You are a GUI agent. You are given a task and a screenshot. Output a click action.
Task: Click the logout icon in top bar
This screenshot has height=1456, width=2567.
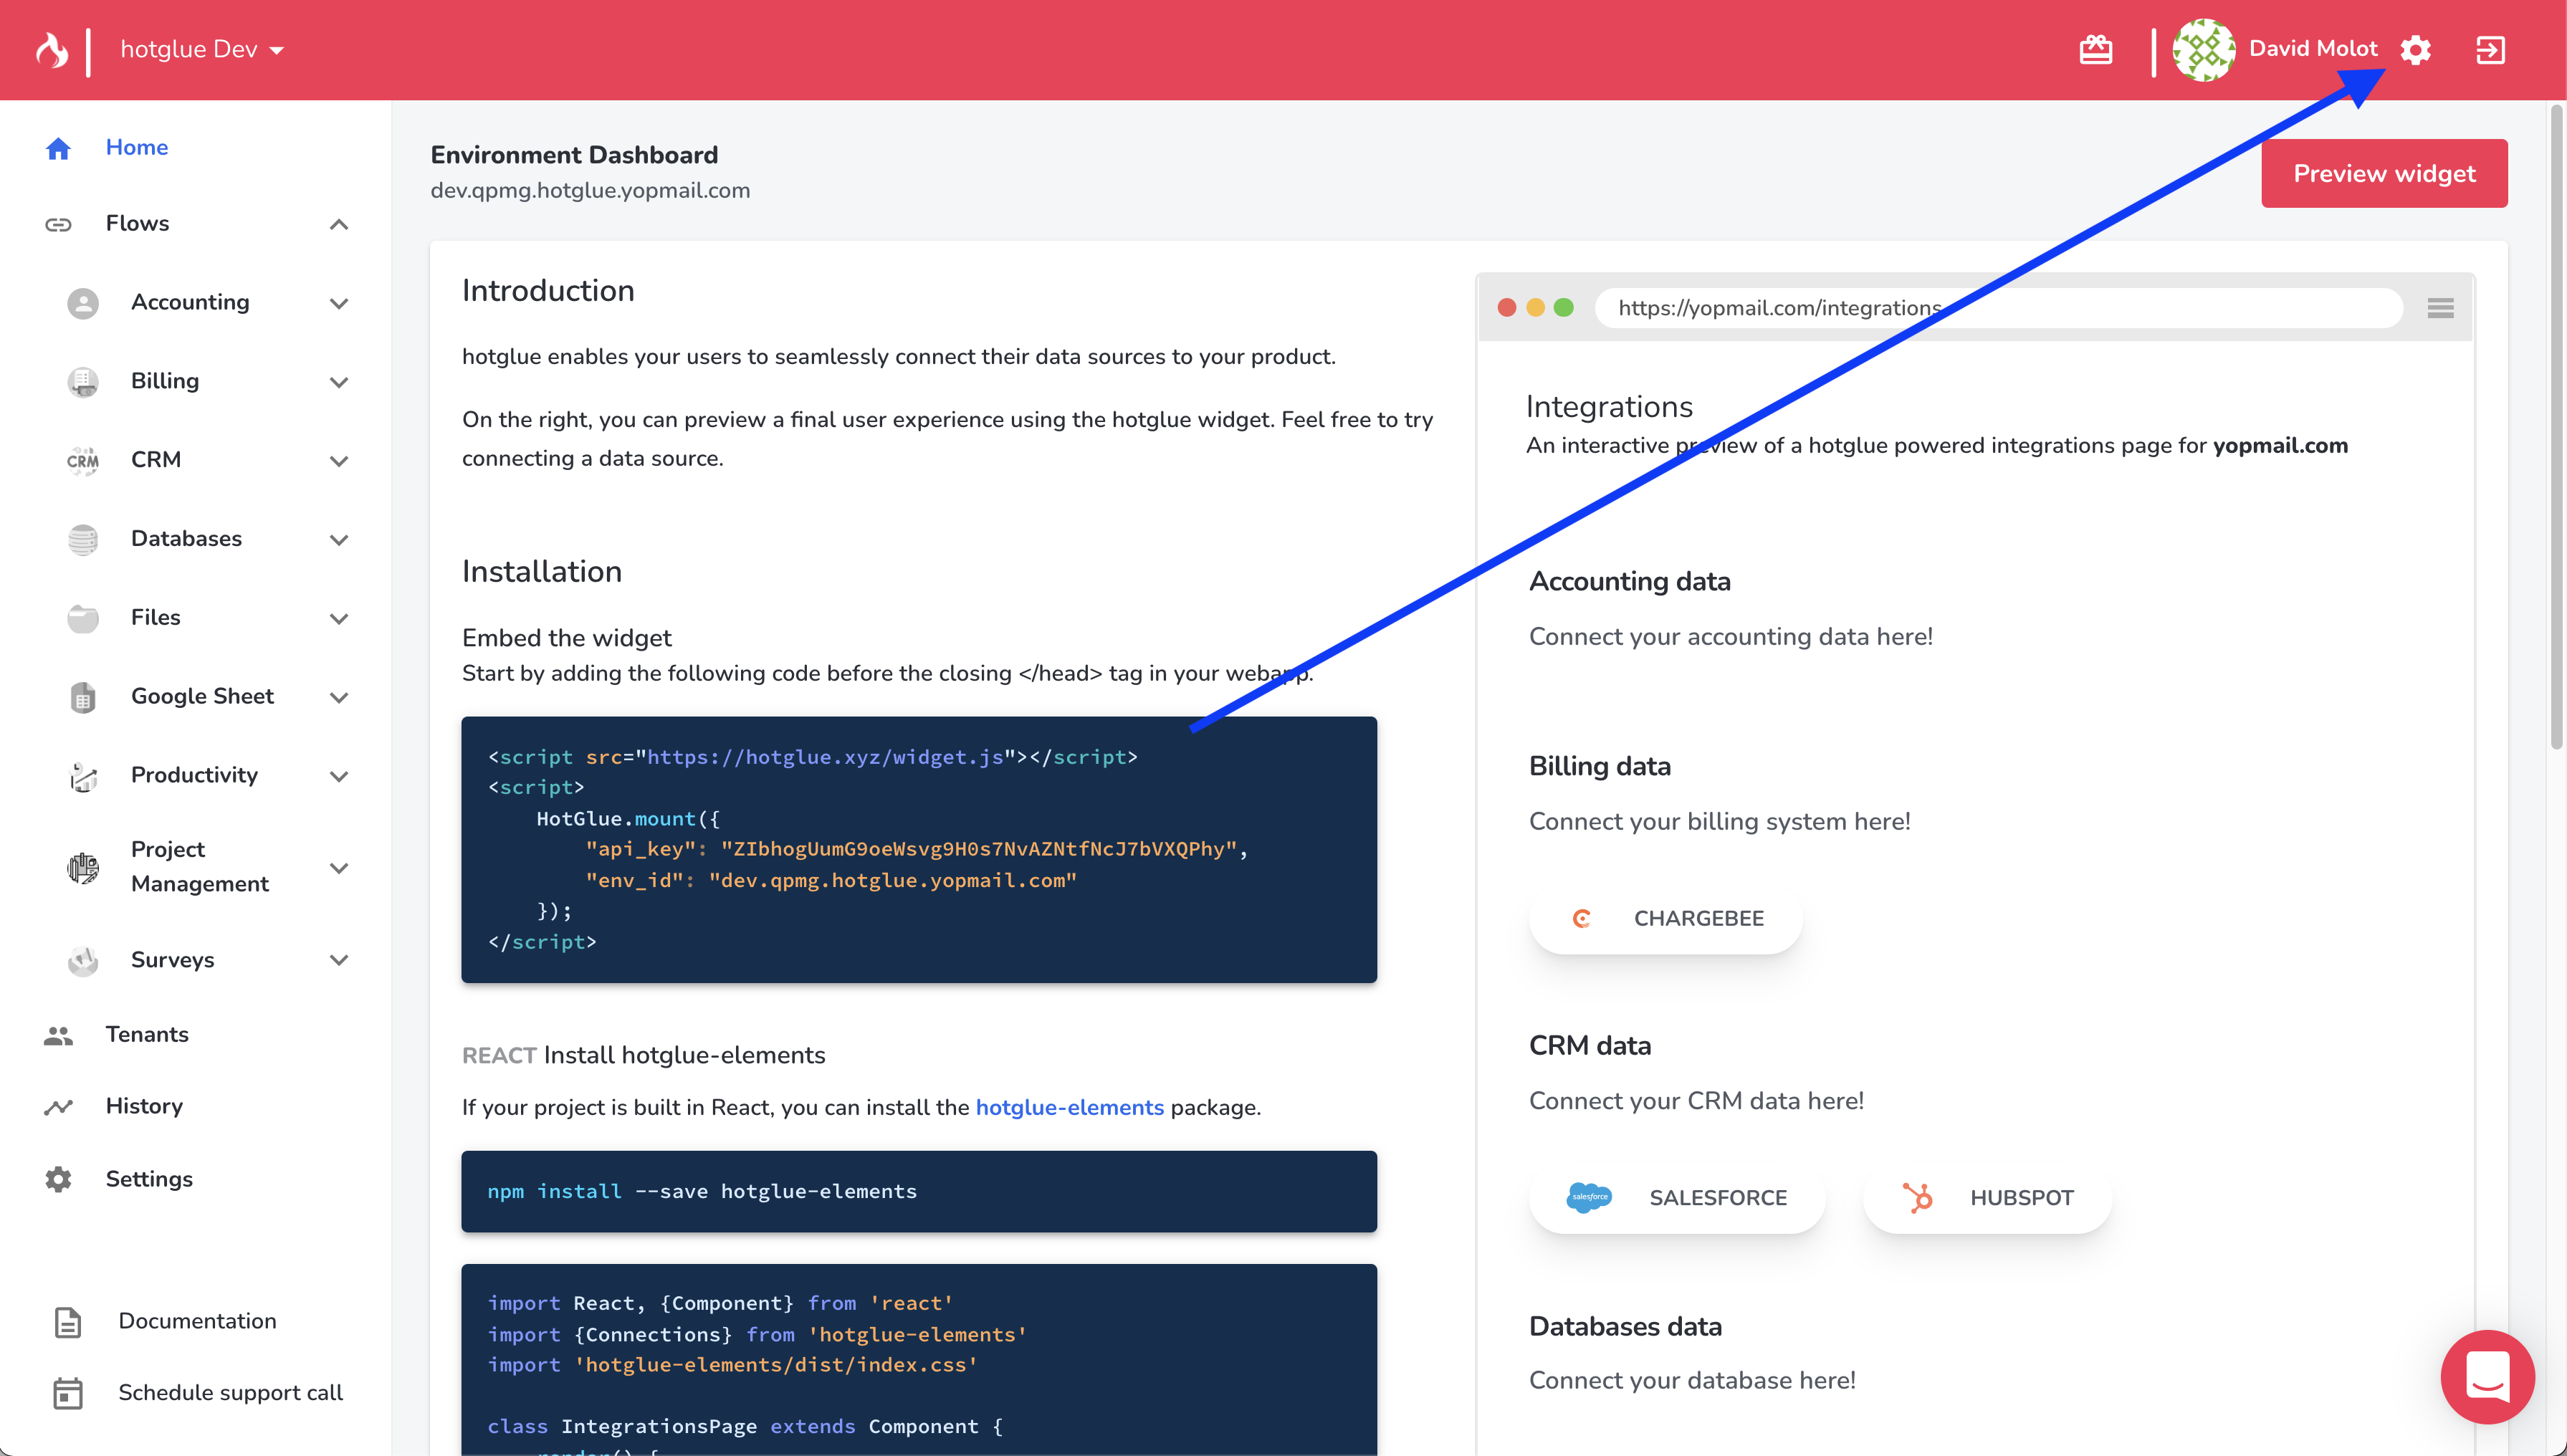pyautogui.click(x=2490, y=50)
